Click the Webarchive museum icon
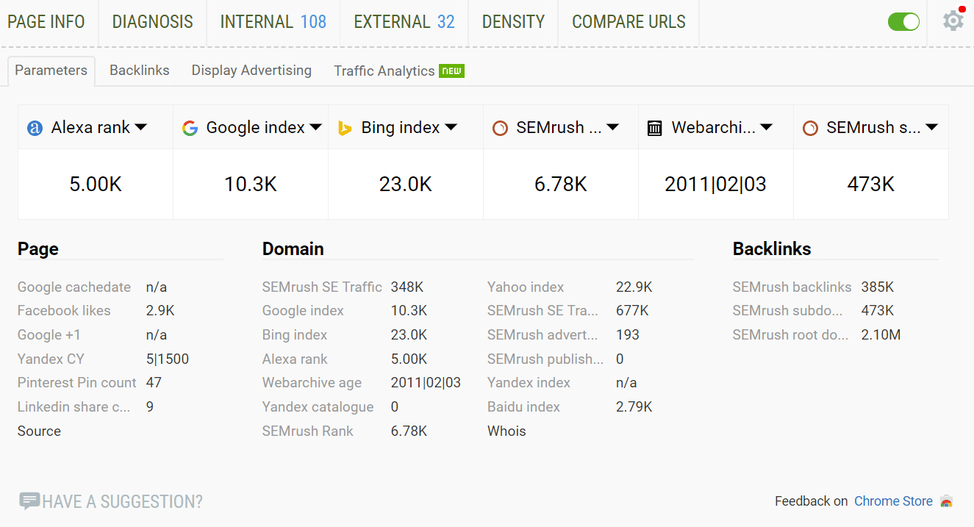The image size is (974, 527). click(655, 126)
